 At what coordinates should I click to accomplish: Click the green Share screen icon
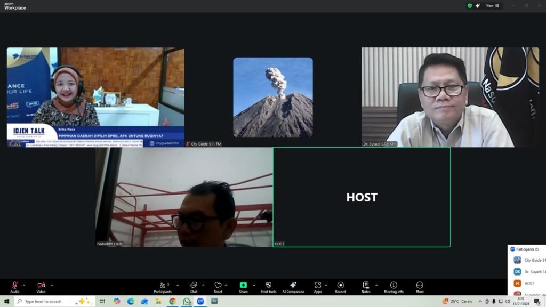click(243, 286)
